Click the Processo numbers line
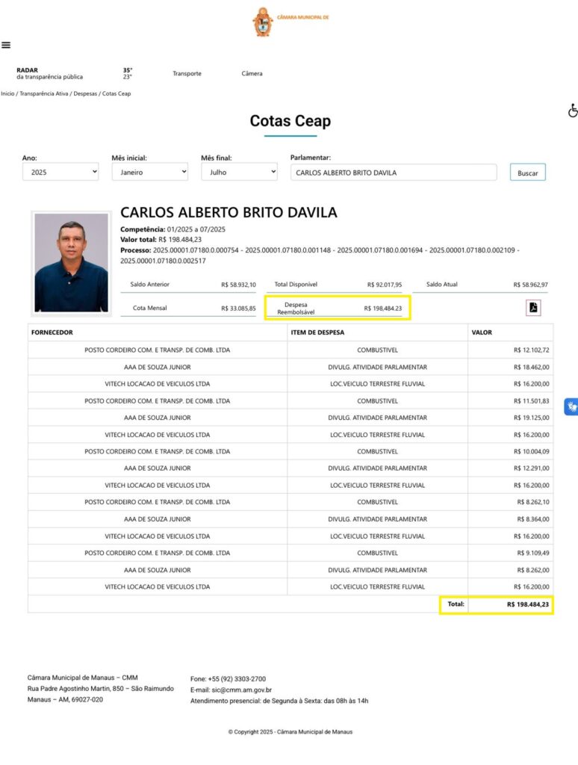This screenshot has width=578, height=765. click(320, 255)
